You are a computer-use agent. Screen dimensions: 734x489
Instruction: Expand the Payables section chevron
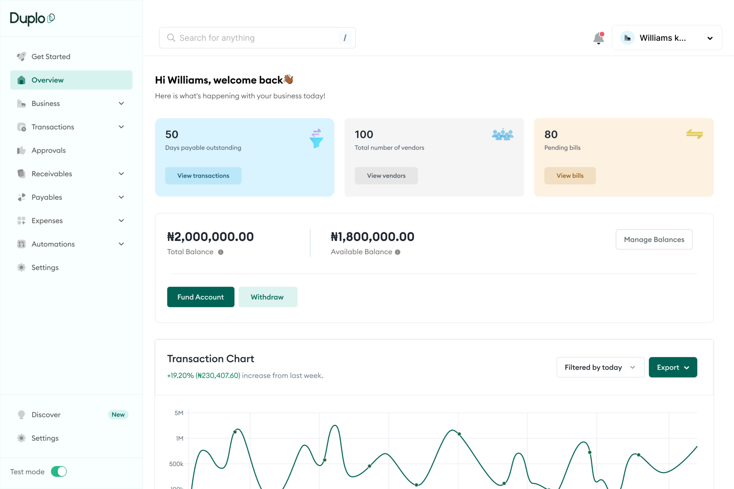tap(121, 197)
